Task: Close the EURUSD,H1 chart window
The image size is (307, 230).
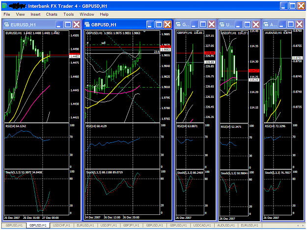Action: [77, 24]
